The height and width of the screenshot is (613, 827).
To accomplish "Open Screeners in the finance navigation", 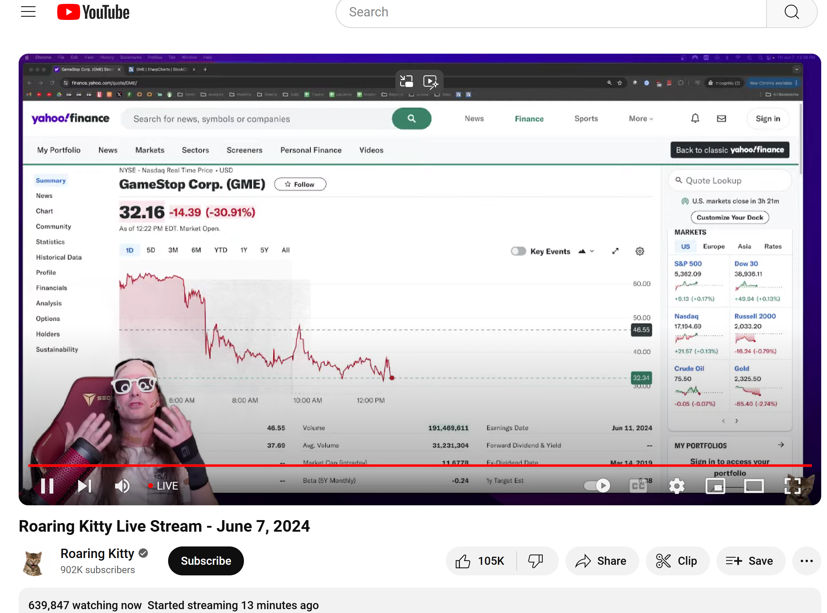I will coord(245,150).
